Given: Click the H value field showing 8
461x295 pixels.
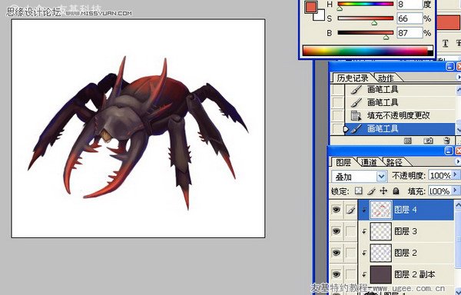Looking at the screenshot, I should [410, 4].
